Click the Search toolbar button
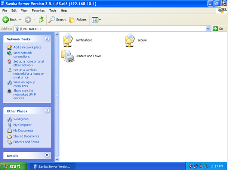This screenshot has width=228, height=170. (57, 19)
